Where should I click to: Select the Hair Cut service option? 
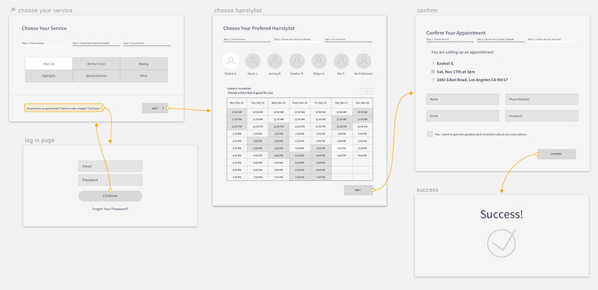(x=49, y=64)
